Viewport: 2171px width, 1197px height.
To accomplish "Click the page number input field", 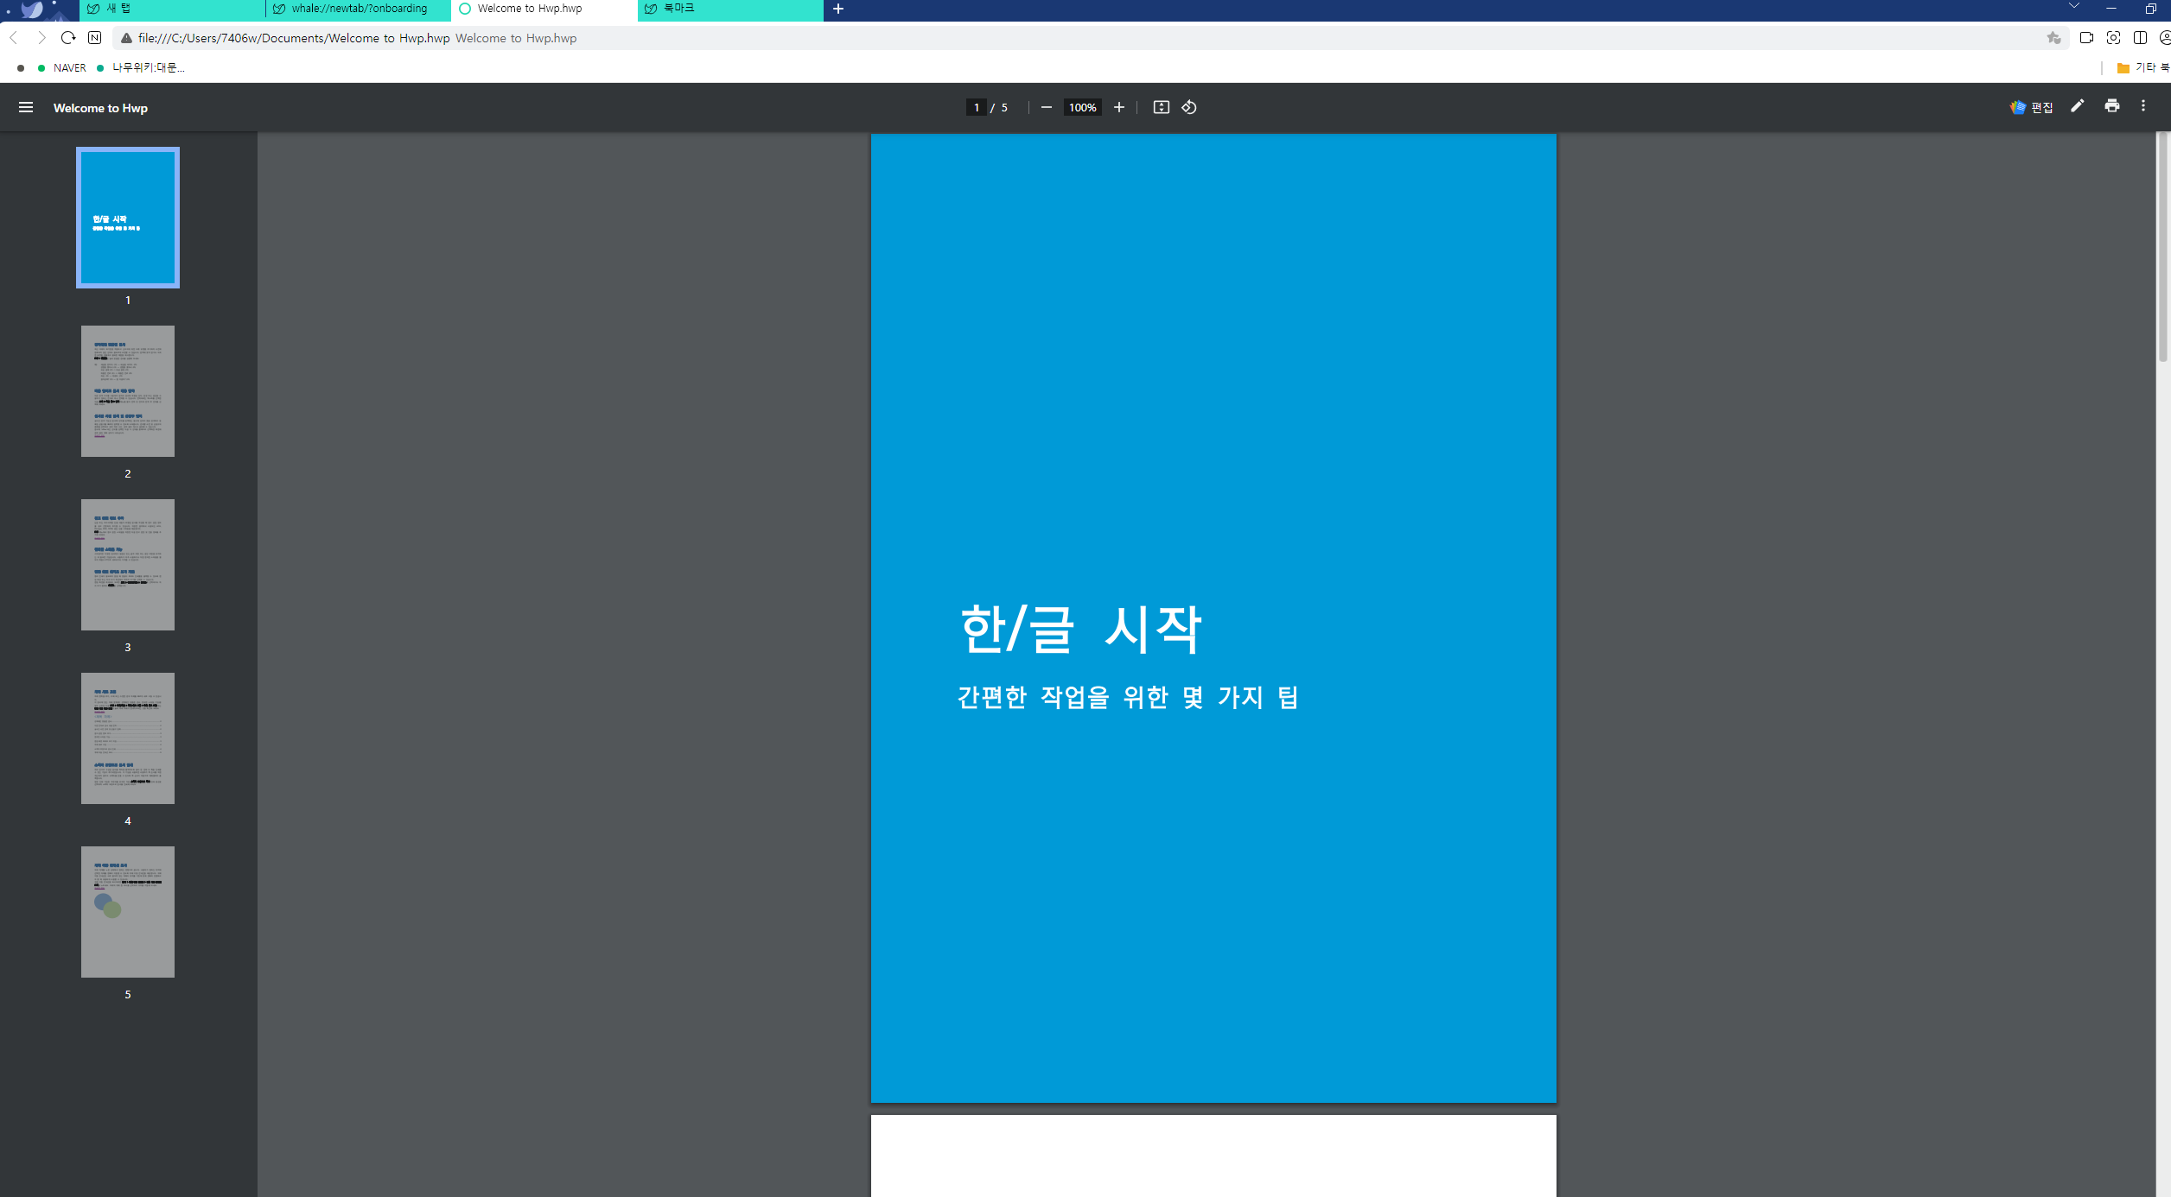I will 976,107.
